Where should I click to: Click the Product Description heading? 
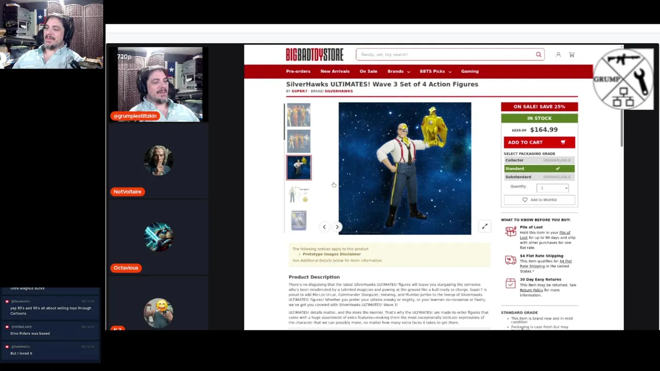[x=314, y=277]
